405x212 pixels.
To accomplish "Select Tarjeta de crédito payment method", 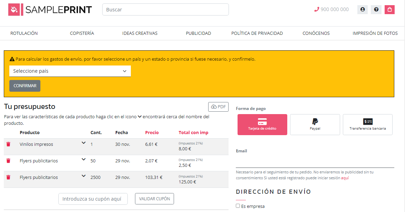I will [262, 124].
